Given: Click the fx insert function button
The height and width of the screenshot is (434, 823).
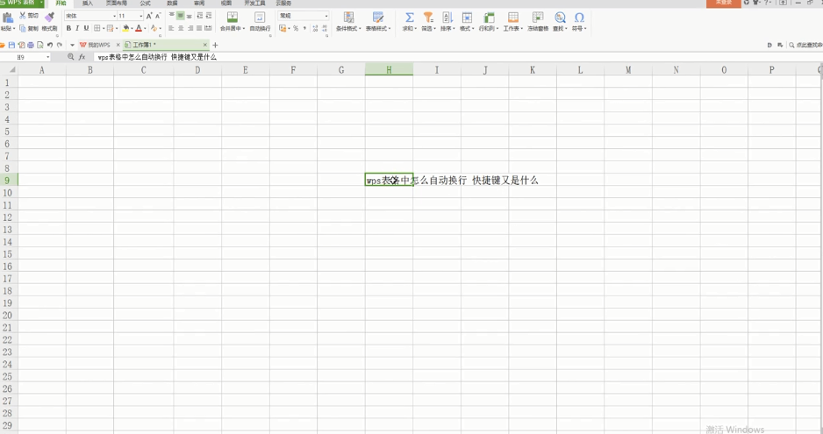Looking at the screenshot, I should (x=82, y=57).
